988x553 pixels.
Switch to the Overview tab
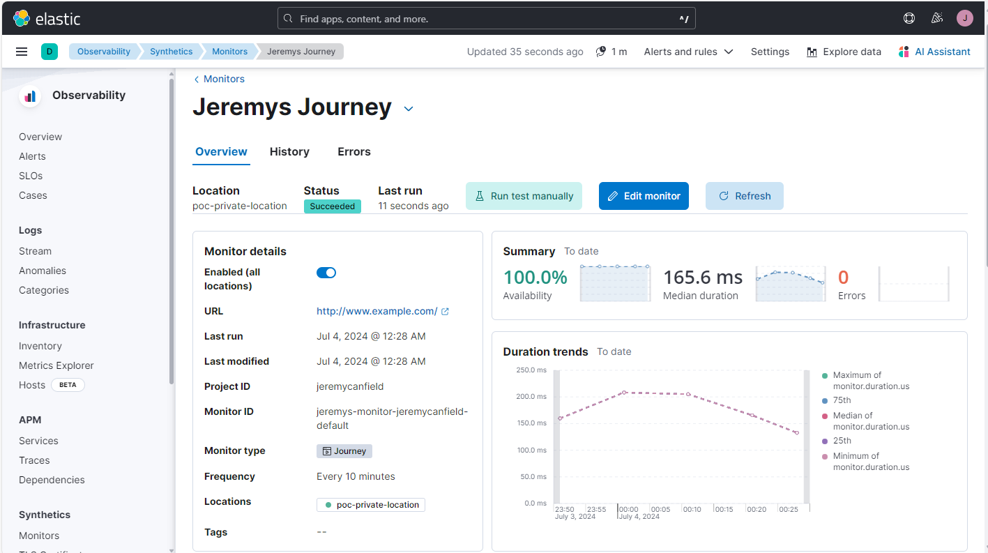[x=221, y=152]
